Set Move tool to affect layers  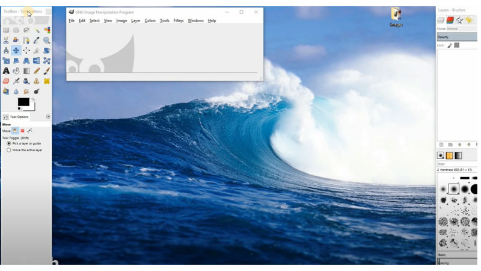tap(15, 131)
